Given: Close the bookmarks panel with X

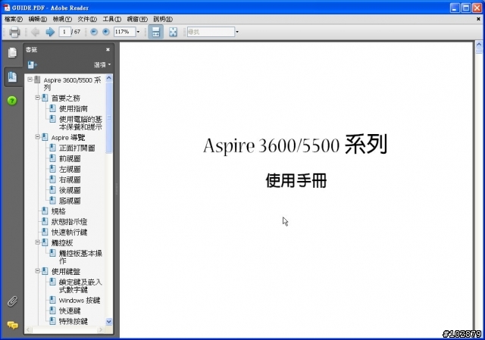Looking at the screenshot, I should 108,49.
